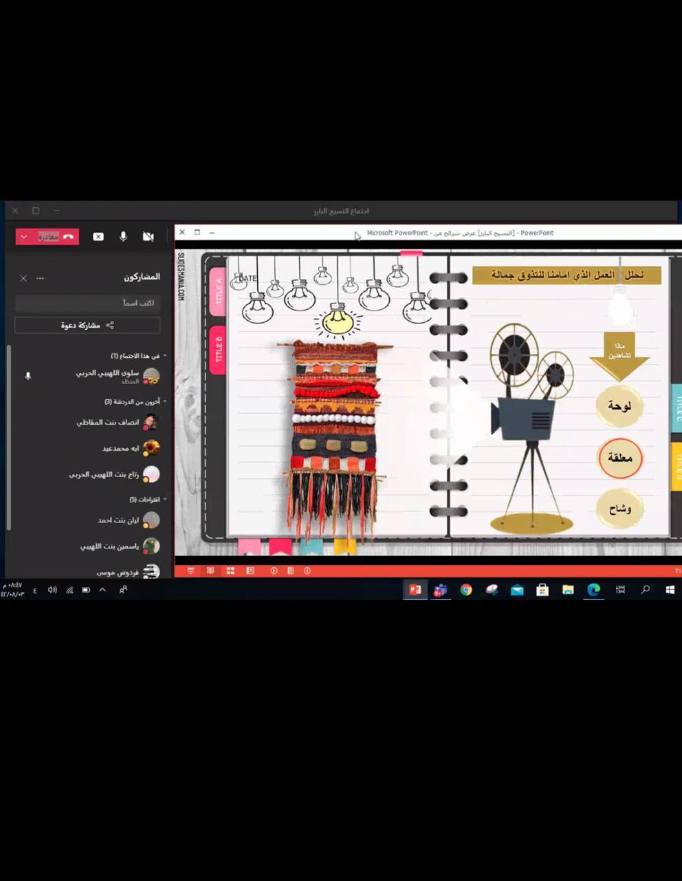
Task: Click the microphone icon beside سلوى اللهيبي الحربي
Action: [28, 376]
